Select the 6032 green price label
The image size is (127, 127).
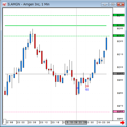(x=119, y=25)
